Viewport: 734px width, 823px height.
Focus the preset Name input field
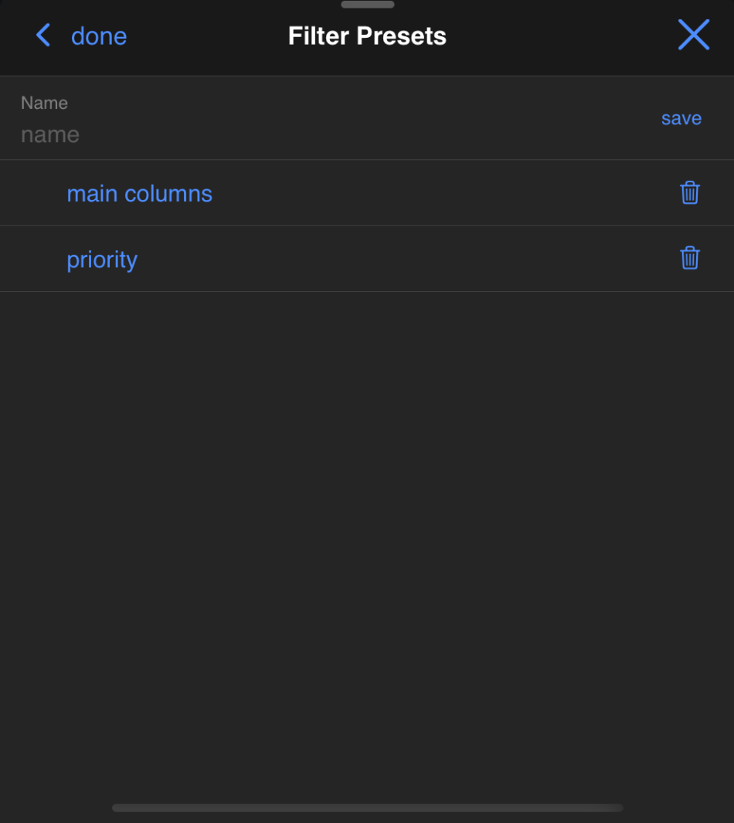309,134
